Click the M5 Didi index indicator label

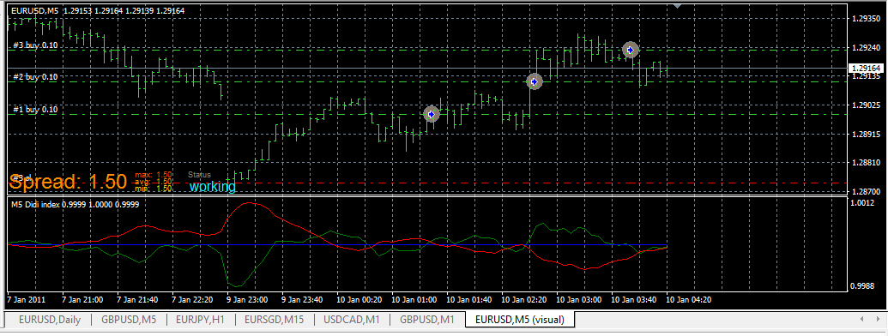coord(75,205)
